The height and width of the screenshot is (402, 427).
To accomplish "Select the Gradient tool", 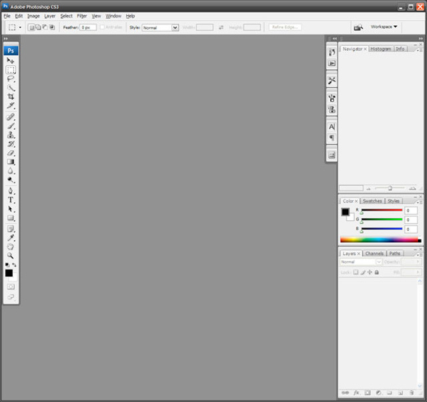I will point(11,161).
